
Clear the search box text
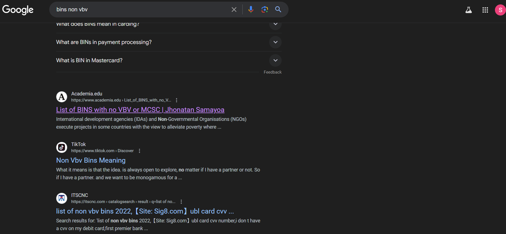click(234, 10)
